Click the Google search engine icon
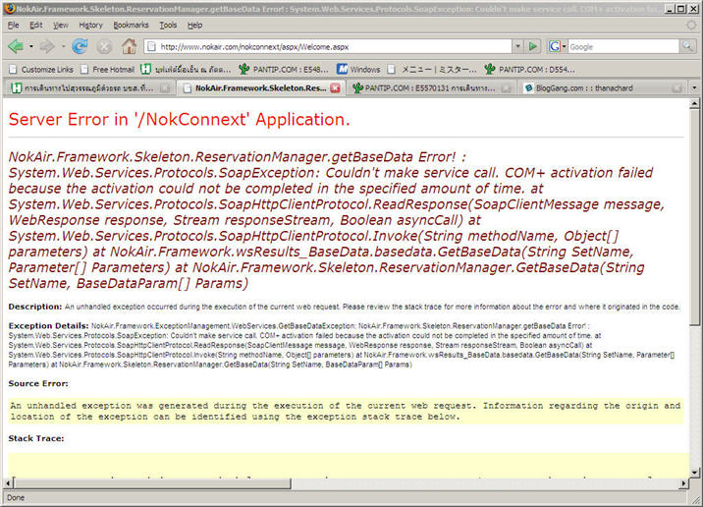 (x=555, y=46)
